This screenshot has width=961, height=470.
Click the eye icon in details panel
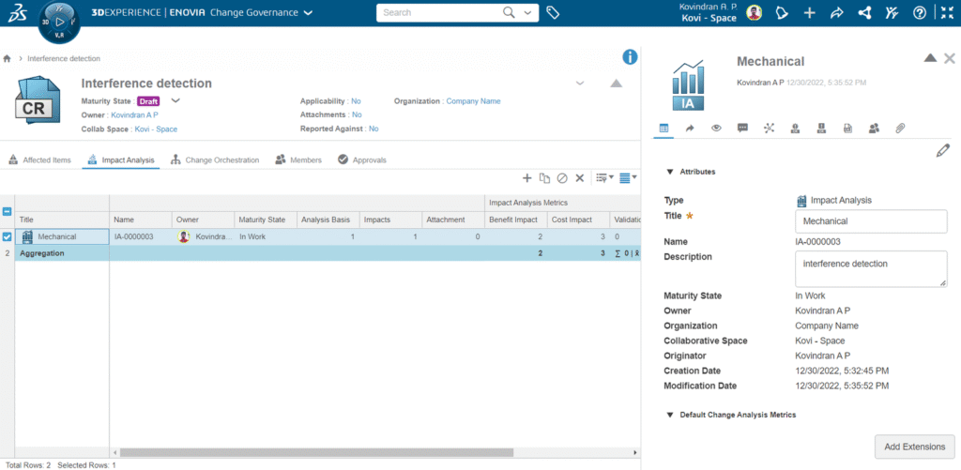[x=716, y=128]
